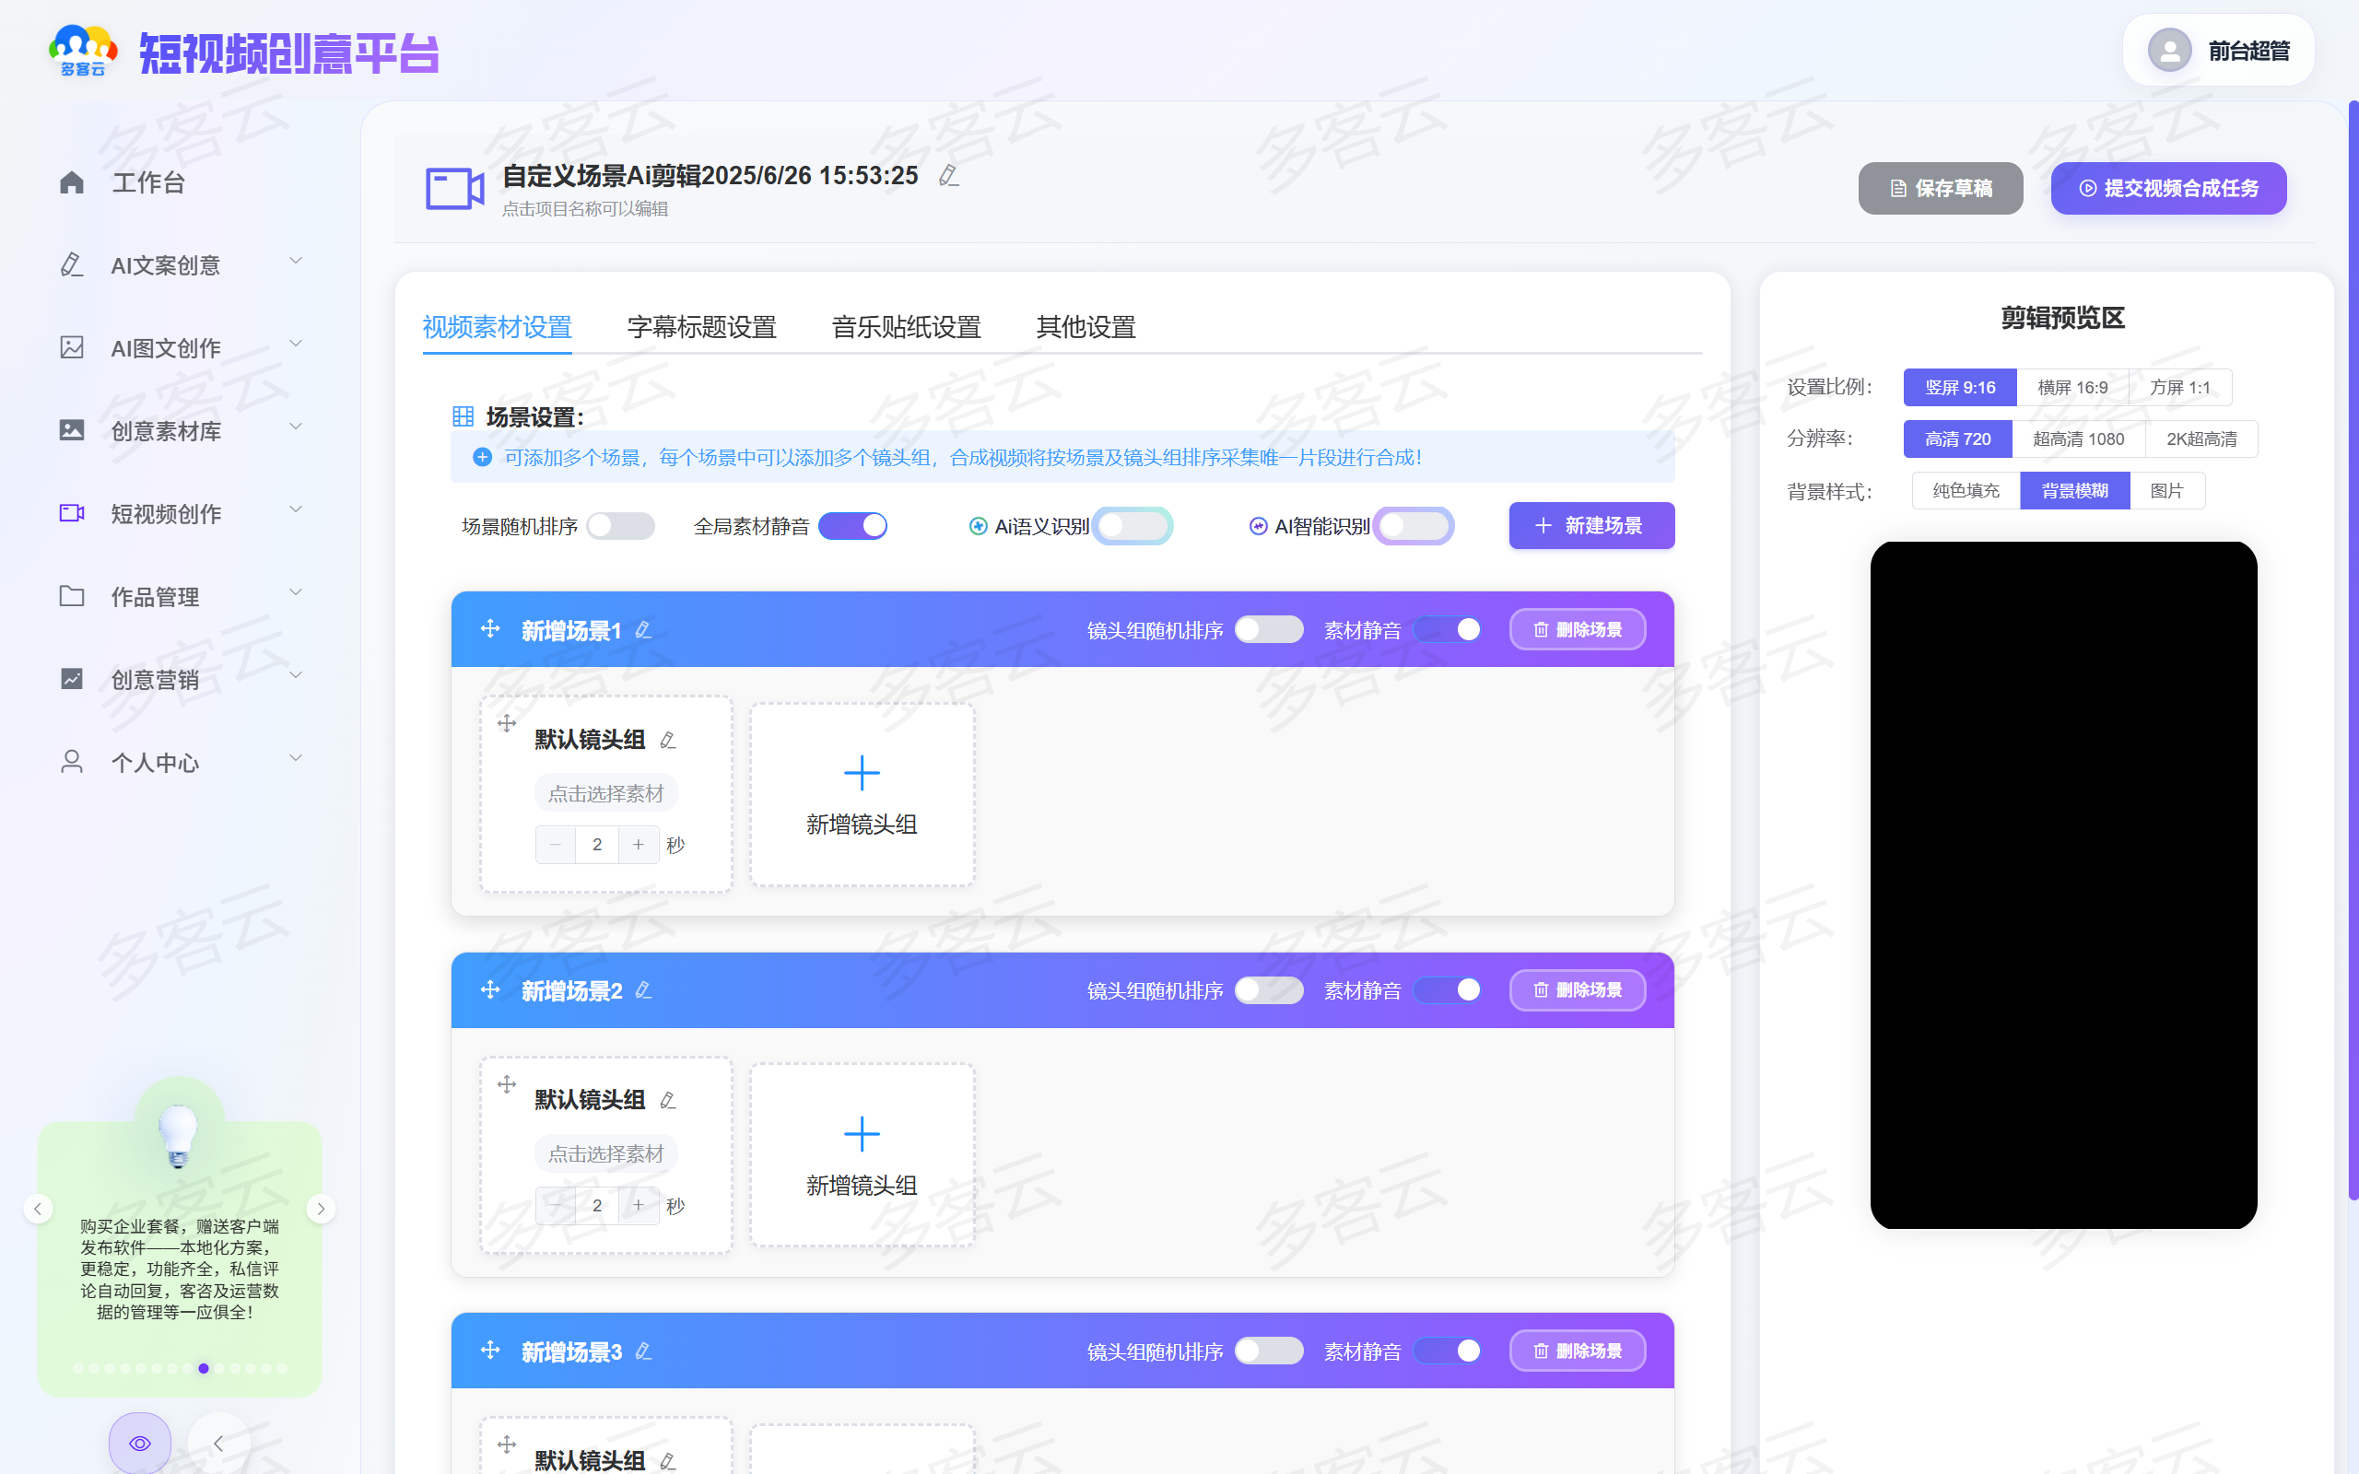Switch to the 字幕标题设置 tab
The width and height of the screenshot is (2359, 1474).
701,328
